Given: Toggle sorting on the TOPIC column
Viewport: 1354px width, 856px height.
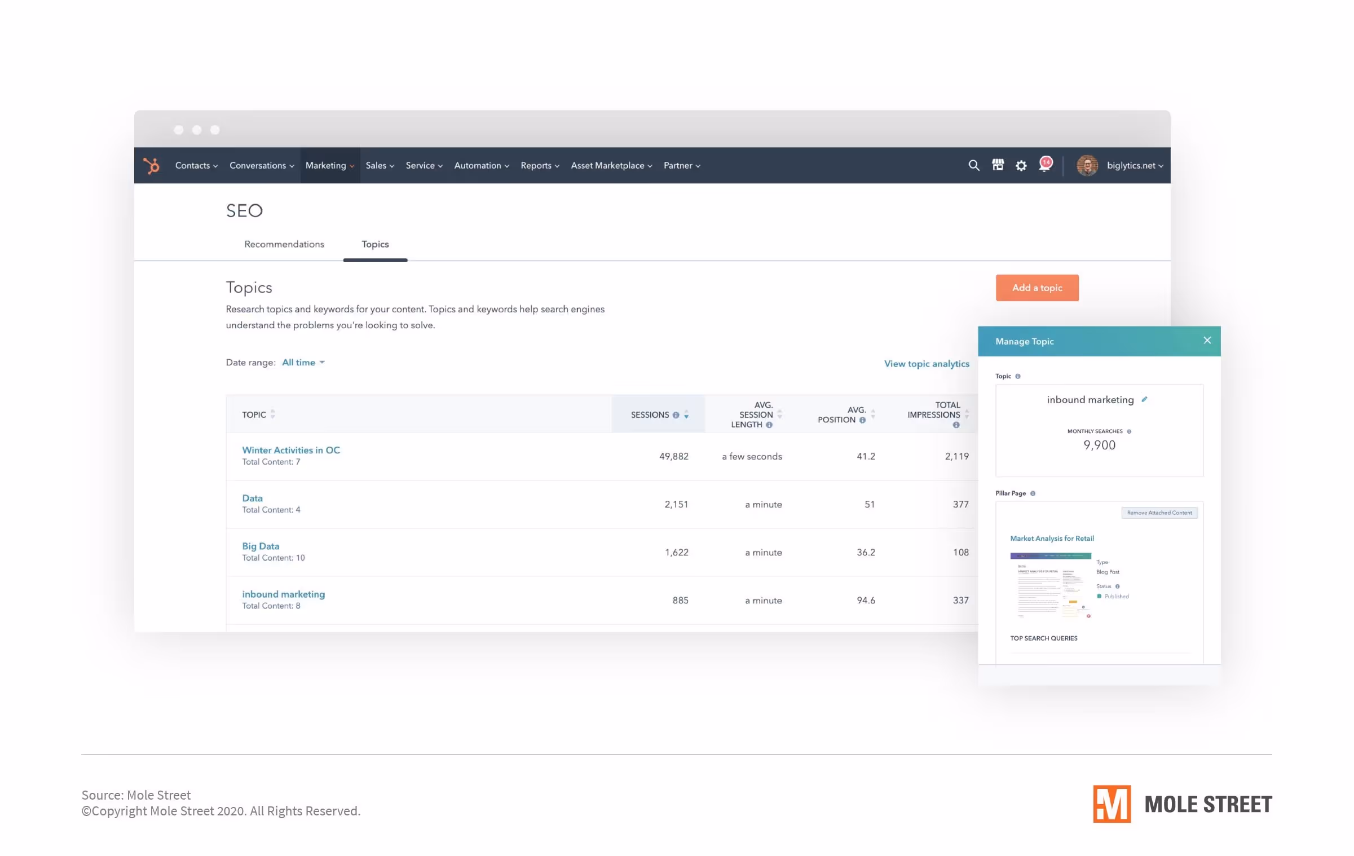Looking at the screenshot, I should 273,413.
